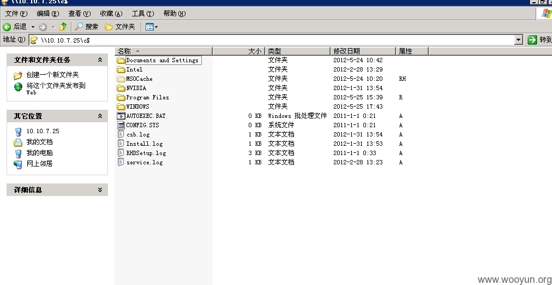The image size is (552, 285).
Task: Click the new folder icon in tasks
Action: 18,75
